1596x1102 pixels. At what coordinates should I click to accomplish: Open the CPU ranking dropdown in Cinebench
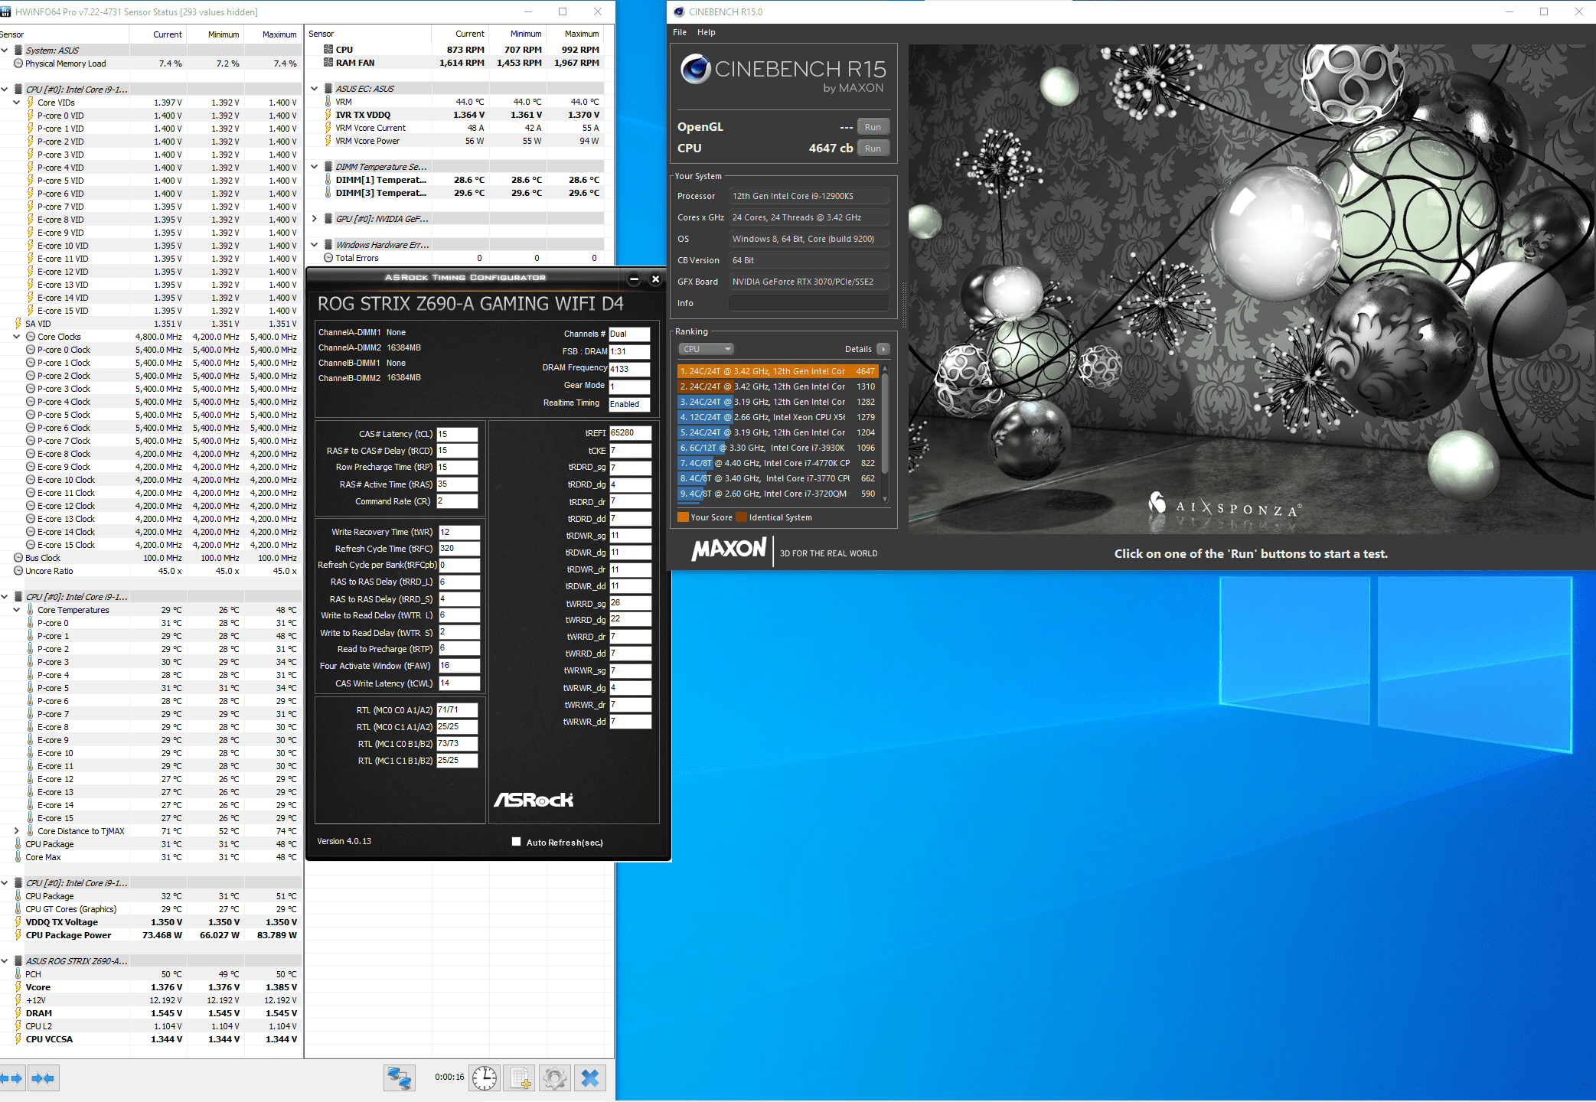click(x=706, y=349)
